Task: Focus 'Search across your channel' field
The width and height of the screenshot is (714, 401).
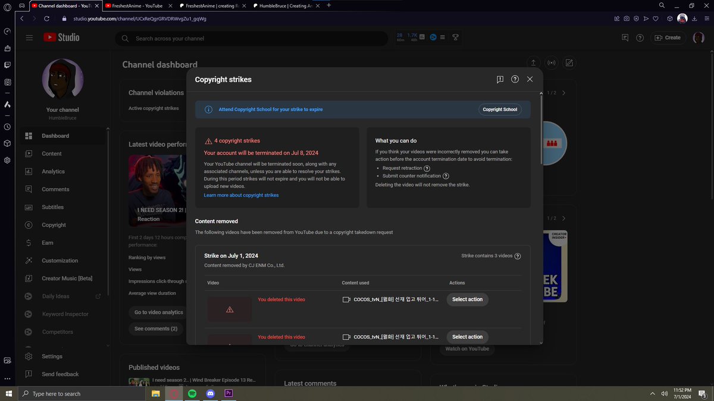Action: 252,39
